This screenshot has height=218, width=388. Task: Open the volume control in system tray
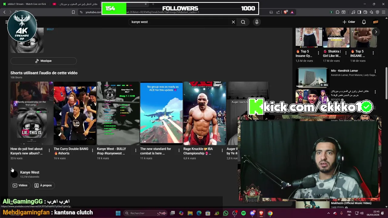click(x=362, y=213)
